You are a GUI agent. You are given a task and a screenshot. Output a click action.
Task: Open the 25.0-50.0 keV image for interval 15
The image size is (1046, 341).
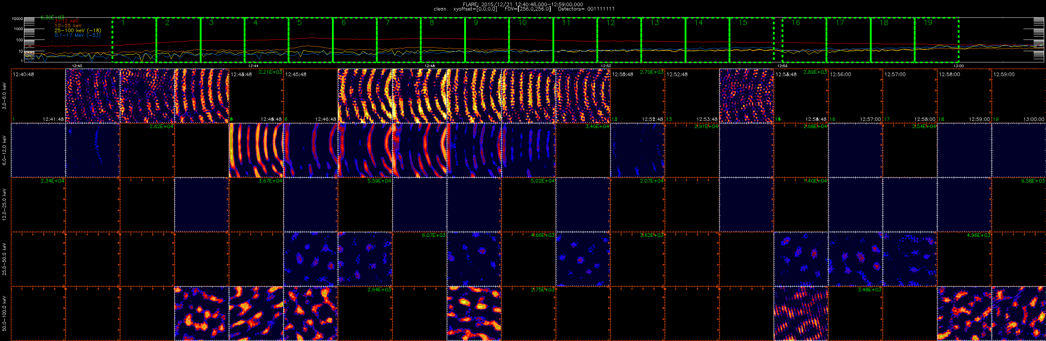click(x=801, y=259)
